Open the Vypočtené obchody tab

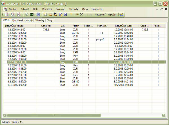[x=22, y=20]
